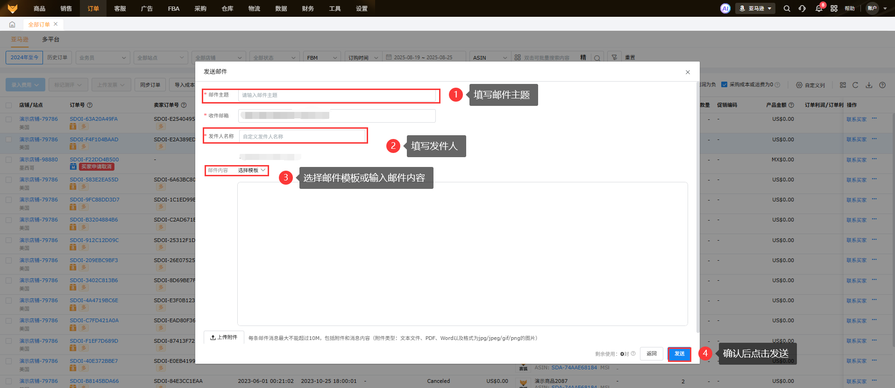Screen dimensions: 895x388
Task: Open the 账户 account menu
Action: [877, 8]
